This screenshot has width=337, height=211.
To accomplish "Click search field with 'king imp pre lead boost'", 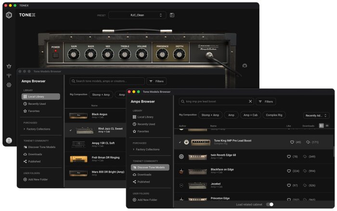I will point(216,101).
